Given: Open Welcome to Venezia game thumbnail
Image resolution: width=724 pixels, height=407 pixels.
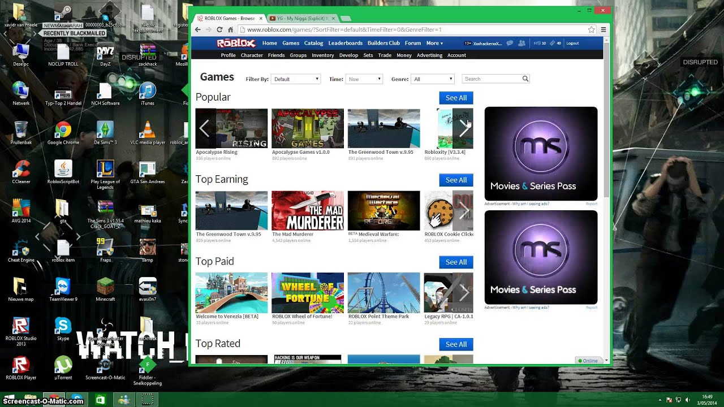Looking at the screenshot, I should pyautogui.click(x=231, y=293).
